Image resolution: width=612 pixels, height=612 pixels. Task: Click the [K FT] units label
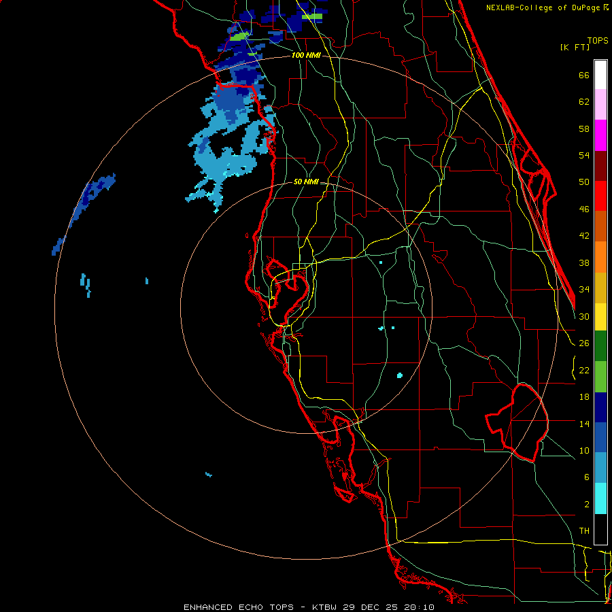[575, 47]
